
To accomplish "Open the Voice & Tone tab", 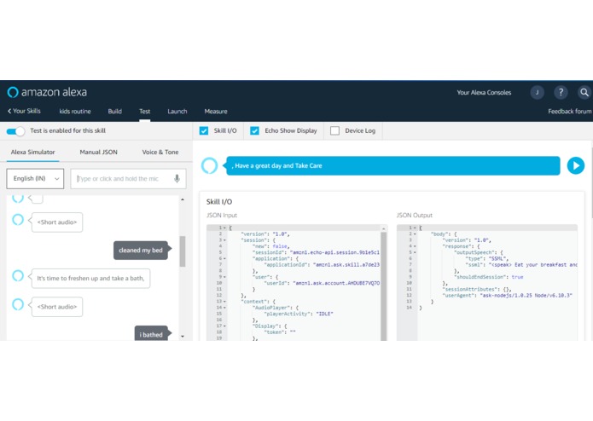I will (x=160, y=152).
